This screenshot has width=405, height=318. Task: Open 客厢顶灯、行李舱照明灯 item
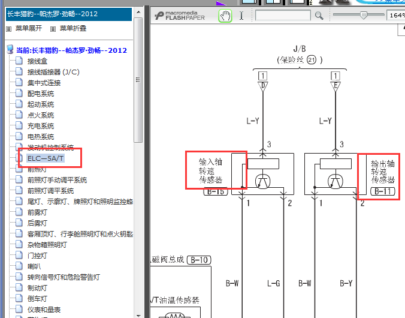80,234
